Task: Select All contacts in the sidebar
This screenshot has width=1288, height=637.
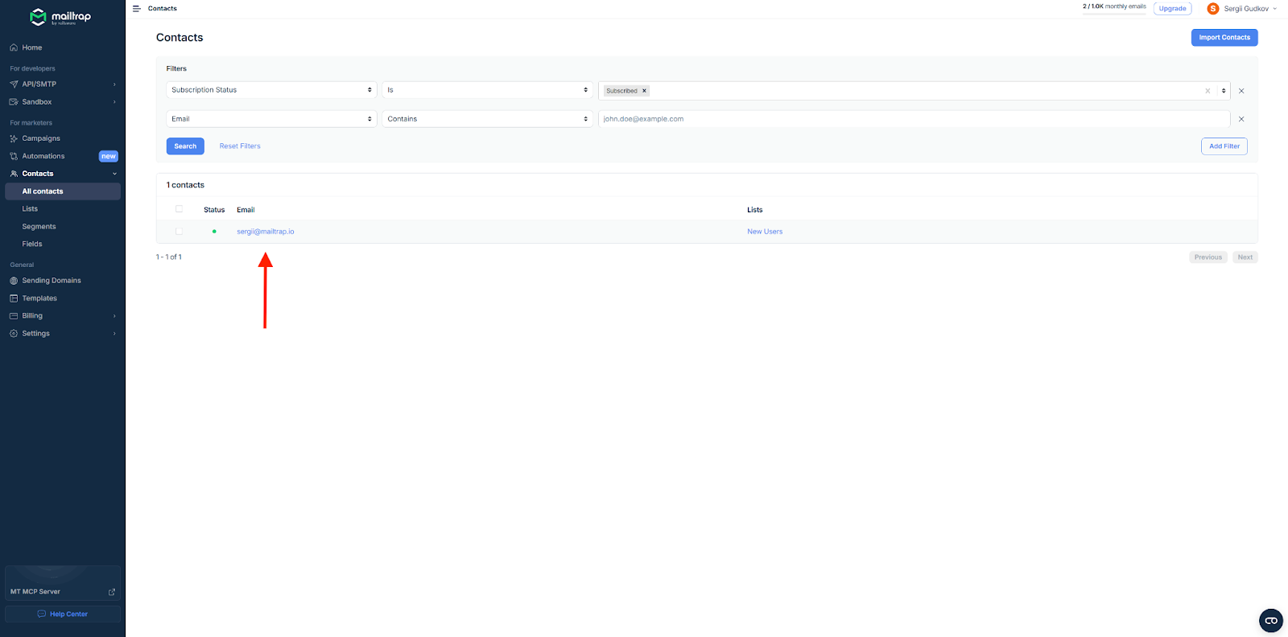Action: coord(63,191)
